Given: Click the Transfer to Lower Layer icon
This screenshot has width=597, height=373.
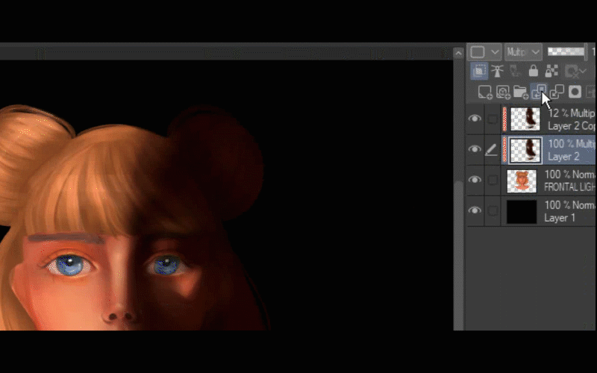Looking at the screenshot, I should [x=539, y=93].
